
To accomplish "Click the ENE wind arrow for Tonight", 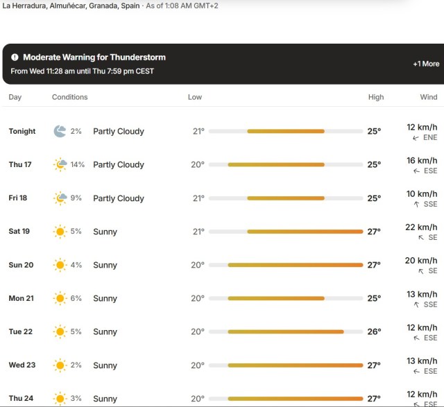I will [416, 138].
